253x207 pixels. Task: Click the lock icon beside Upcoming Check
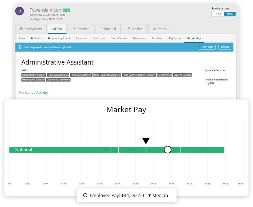tap(49, 38)
